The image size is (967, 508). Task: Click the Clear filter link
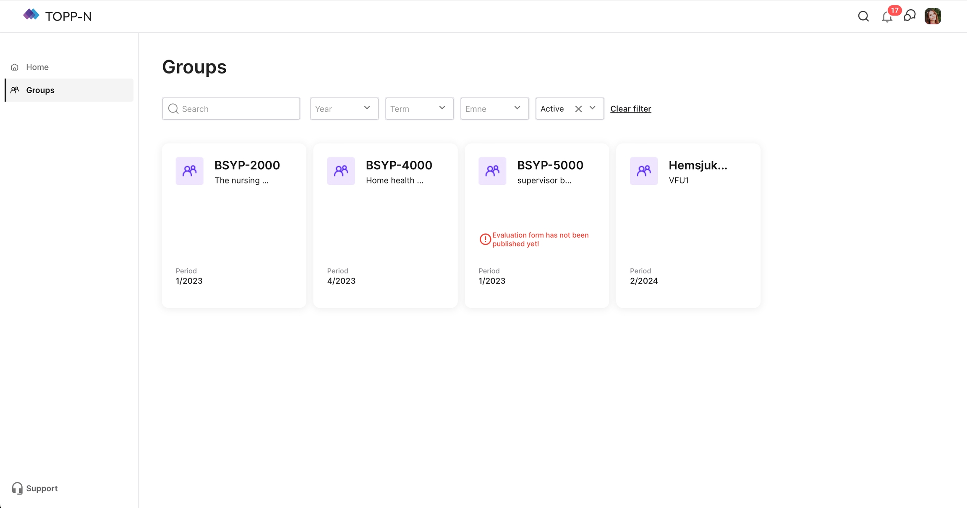pos(630,109)
